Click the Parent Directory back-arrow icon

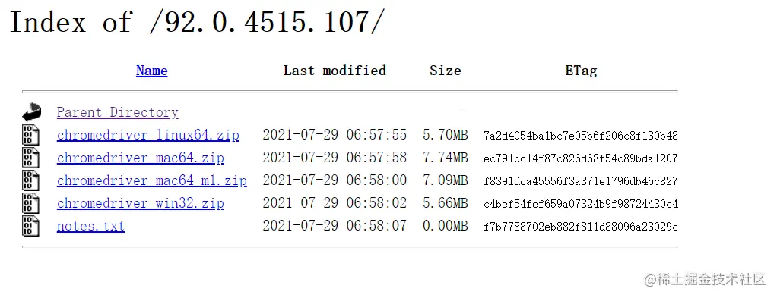(32, 112)
